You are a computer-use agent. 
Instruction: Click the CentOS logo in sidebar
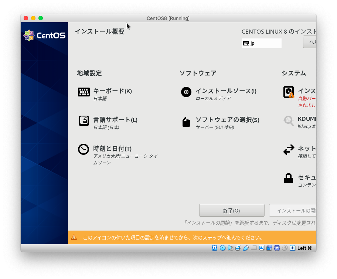pyautogui.click(x=44, y=35)
